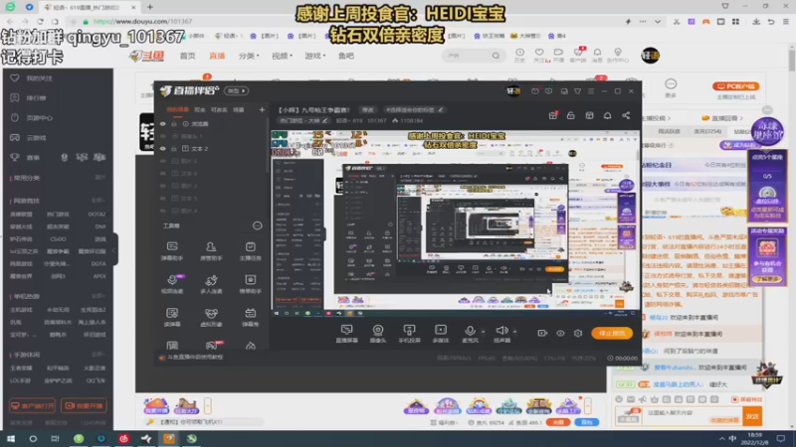Open the 多人连麦 tool
The image size is (796, 447).
click(x=211, y=284)
